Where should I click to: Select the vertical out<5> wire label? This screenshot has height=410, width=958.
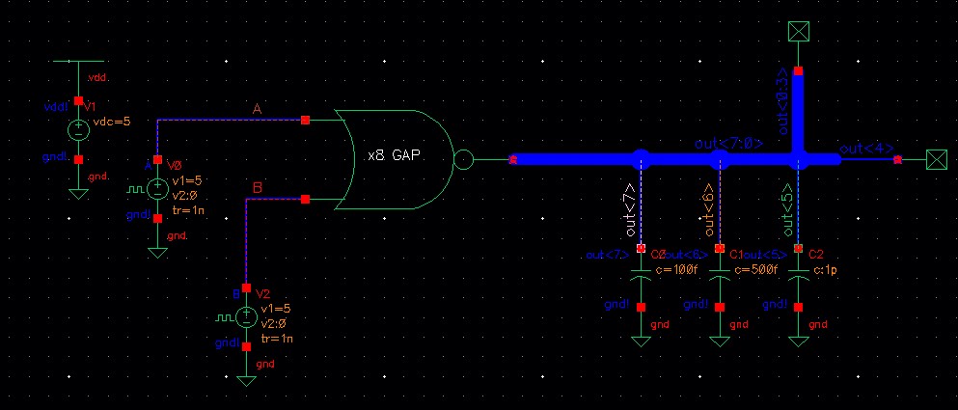787,210
